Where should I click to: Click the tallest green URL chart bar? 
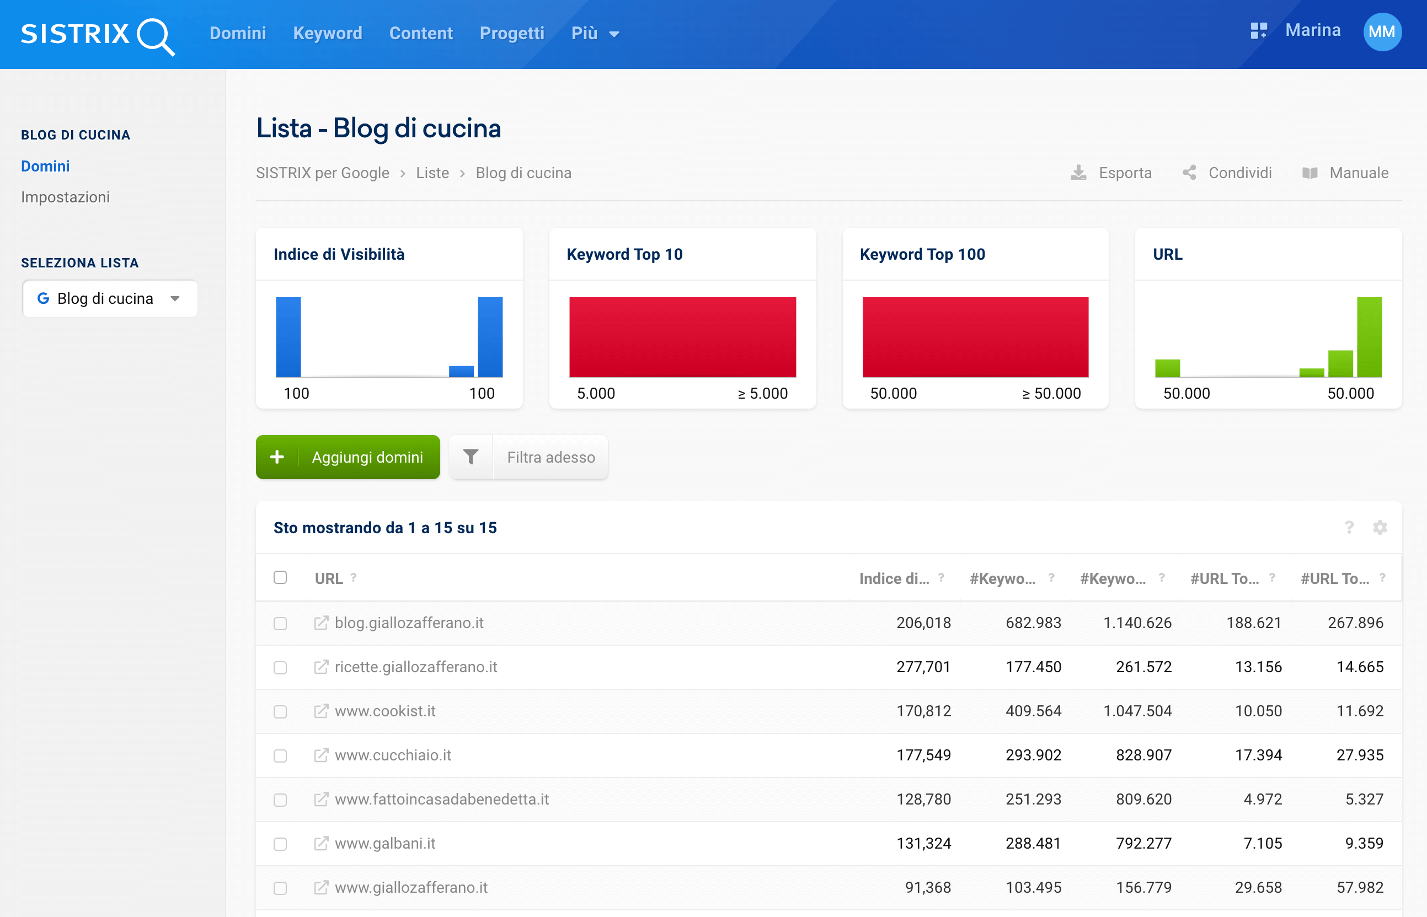[x=1369, y=337]
